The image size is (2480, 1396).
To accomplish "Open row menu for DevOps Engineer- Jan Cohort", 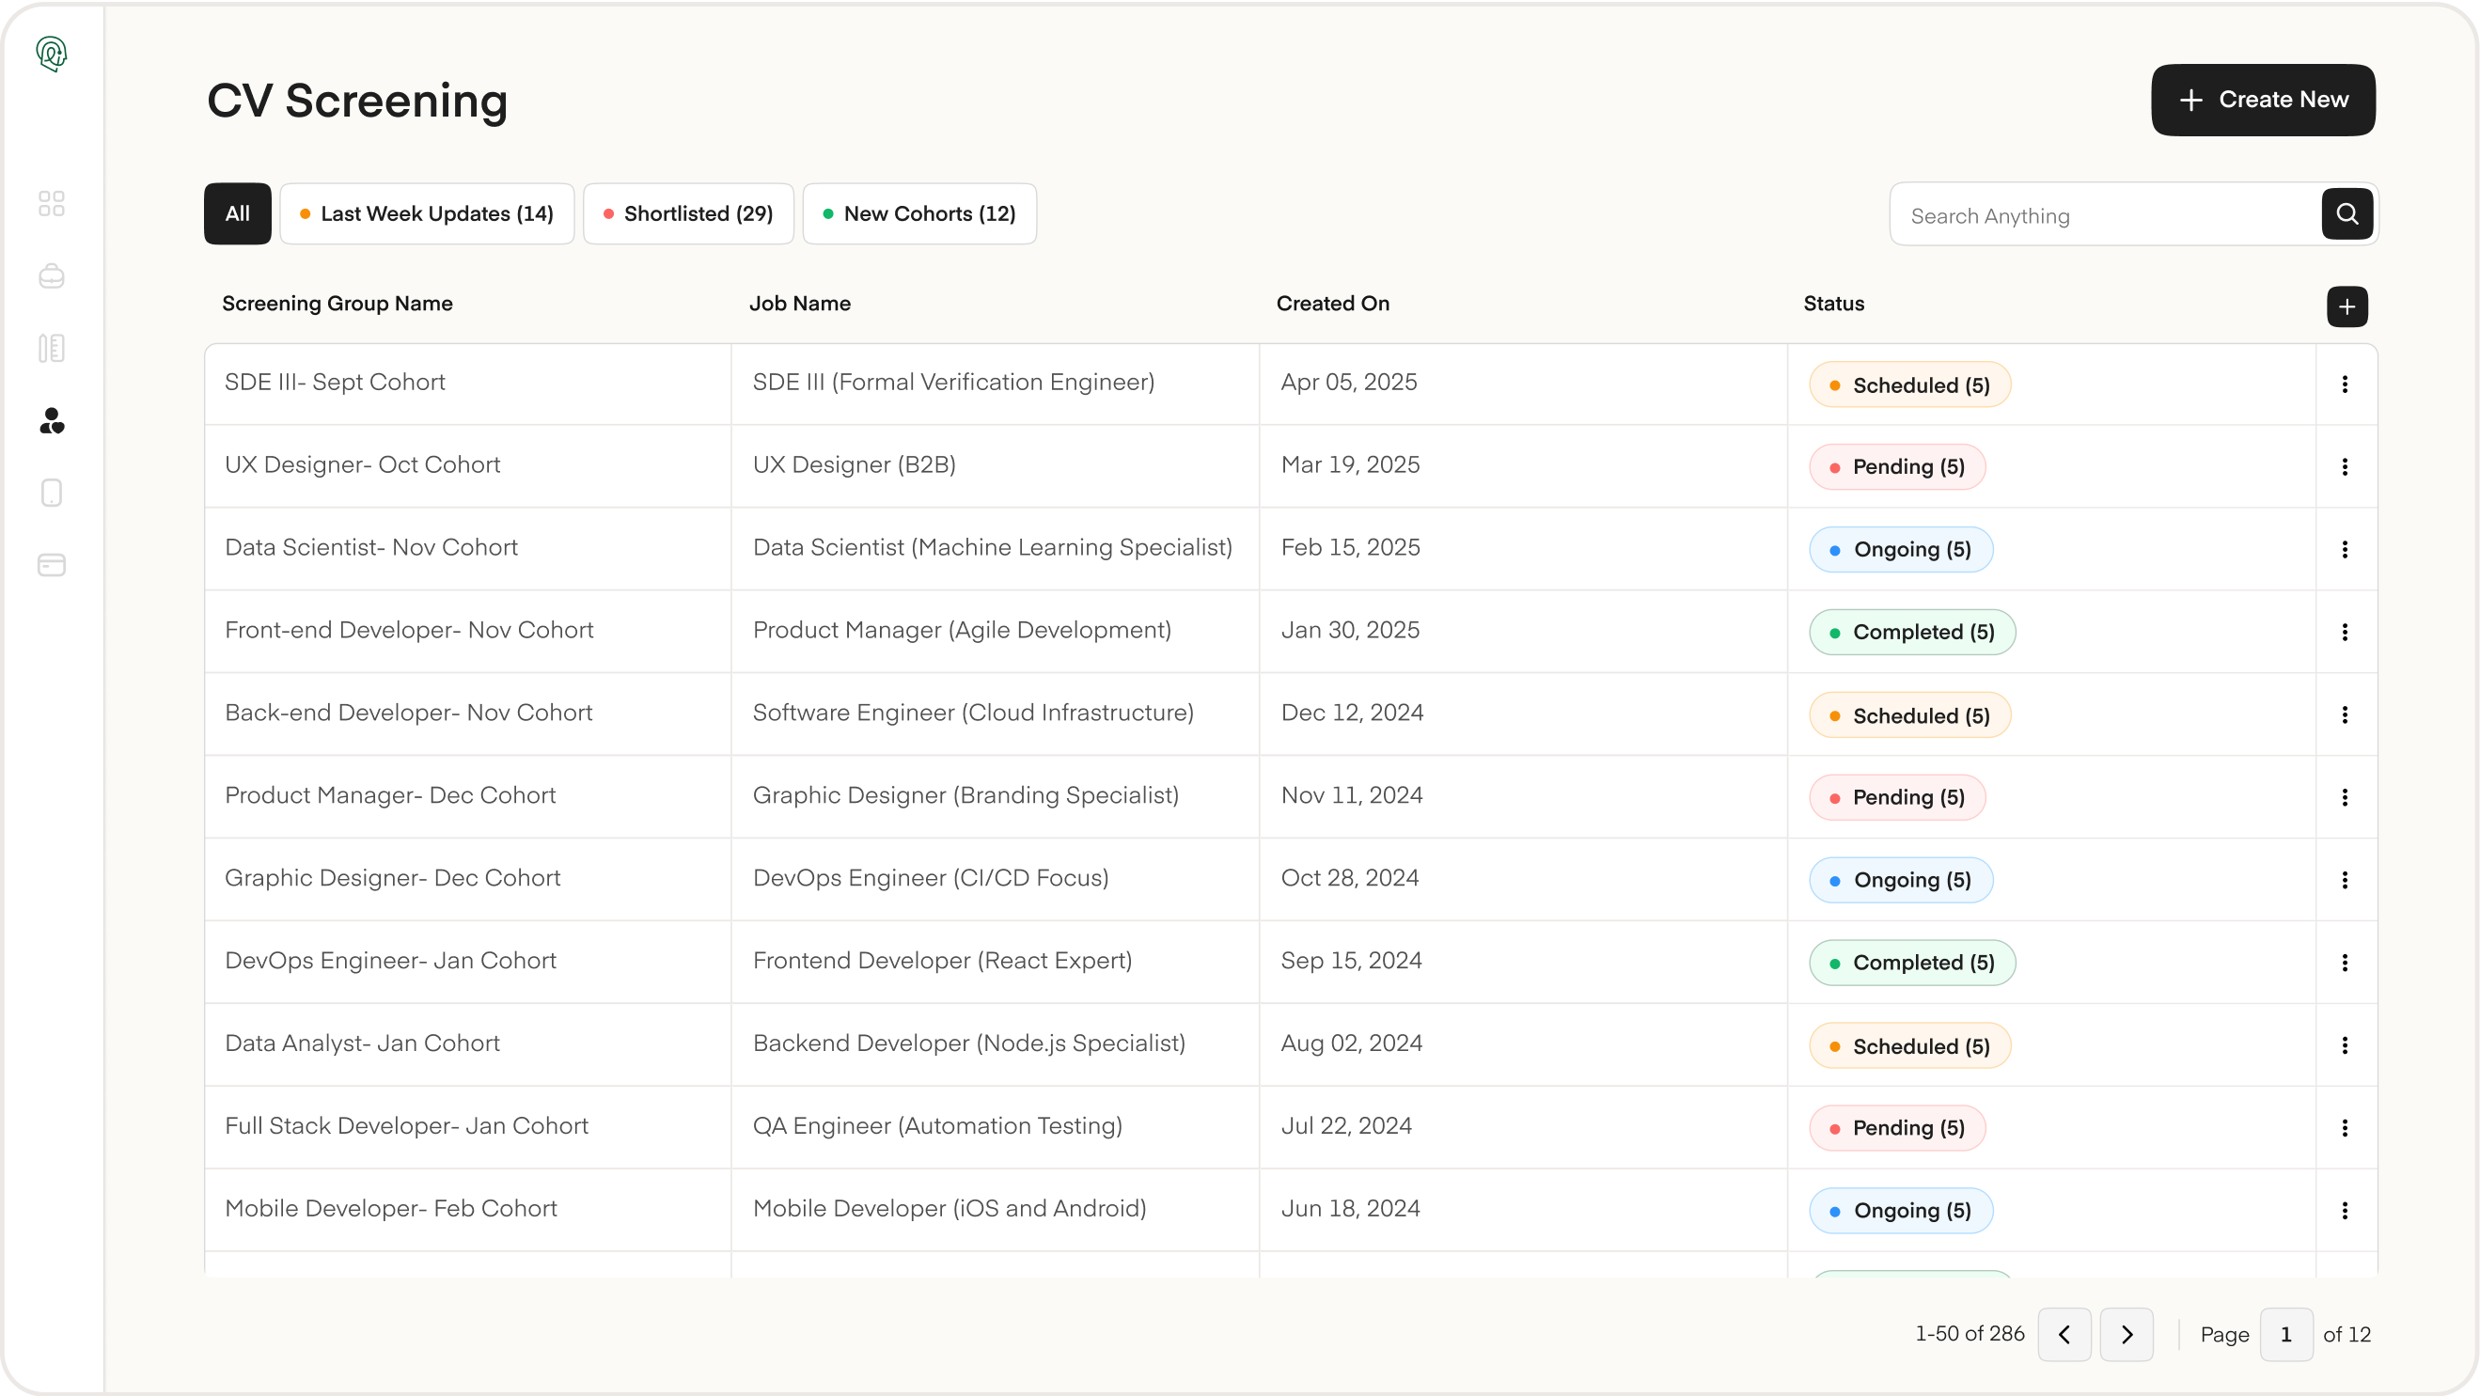I will click(x=2346, y=963).
